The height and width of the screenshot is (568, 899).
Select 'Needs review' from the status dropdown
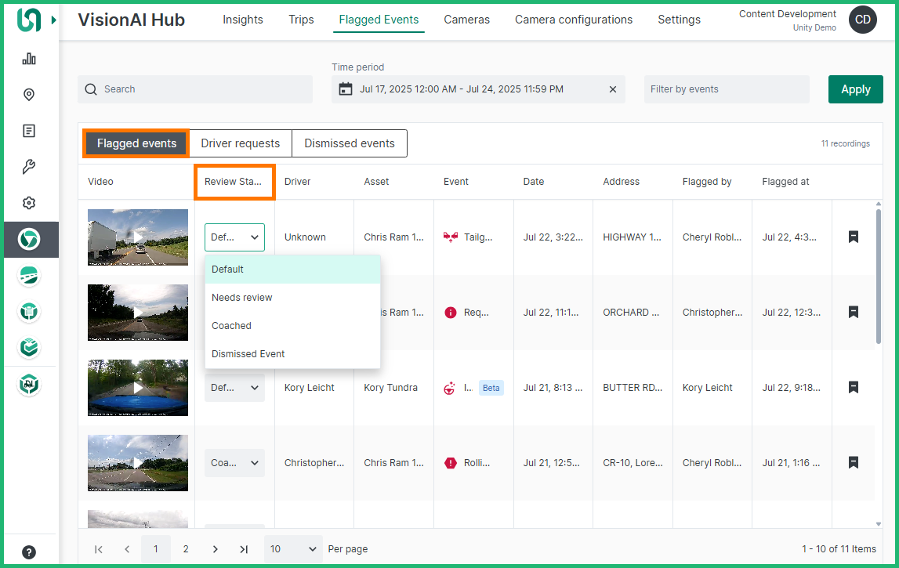(242, 298)
